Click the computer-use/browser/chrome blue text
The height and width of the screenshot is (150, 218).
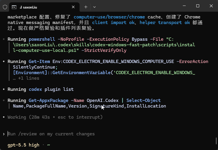pyautogui.click(x=109, y=17)
